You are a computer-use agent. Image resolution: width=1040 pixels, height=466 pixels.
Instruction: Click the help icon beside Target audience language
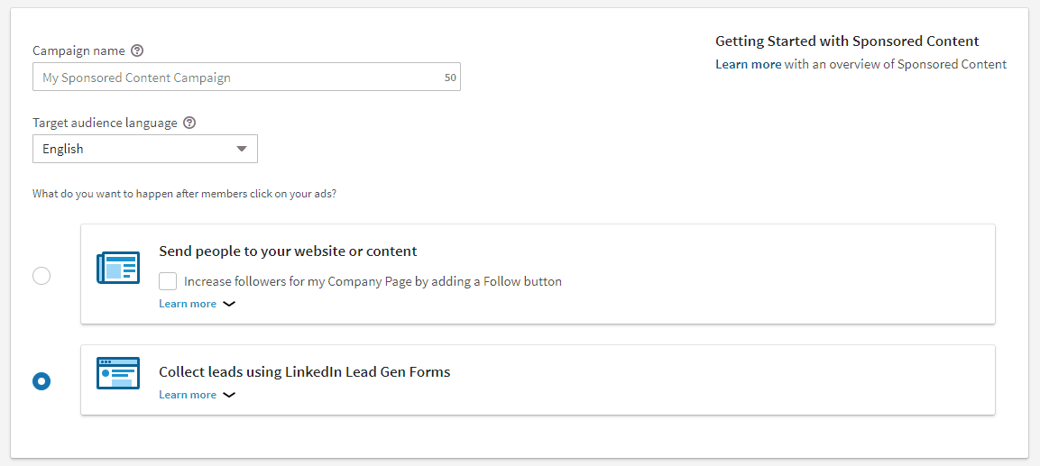(189, 123)
